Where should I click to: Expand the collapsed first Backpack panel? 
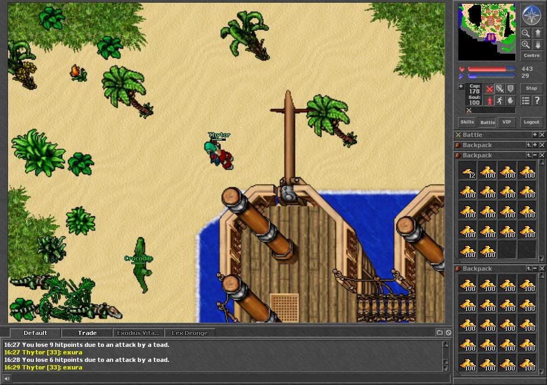click(535, 145)
